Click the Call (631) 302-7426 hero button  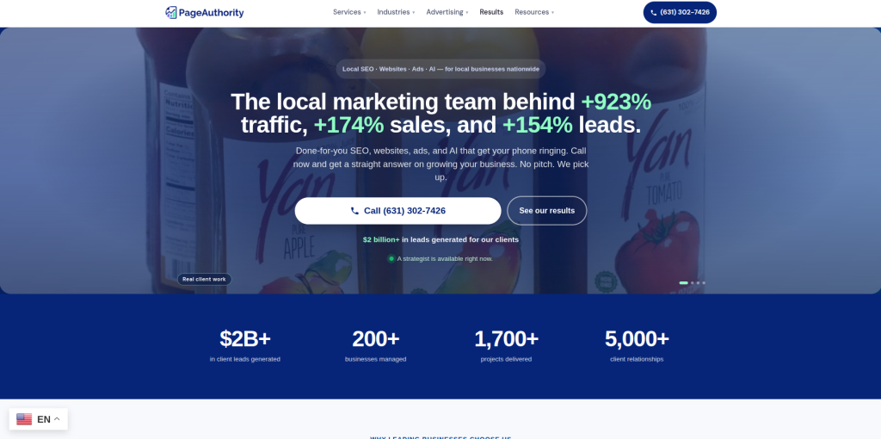point(397,211)
